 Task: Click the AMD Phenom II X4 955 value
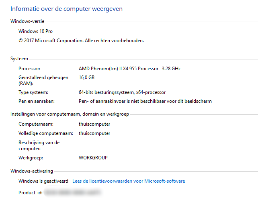coord(129,69)
